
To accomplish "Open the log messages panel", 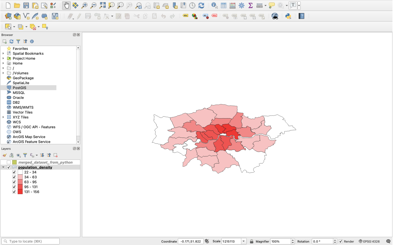I will click(x=389, y=241).
